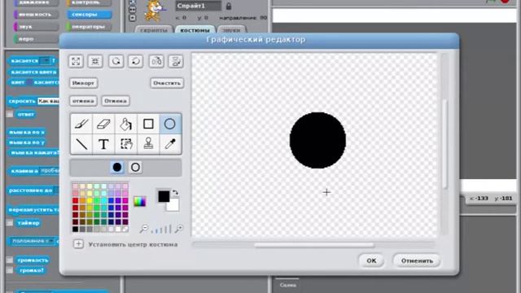Choose the outline ellipse option
This screenshot has height=293, width=521.
point(135,167)
